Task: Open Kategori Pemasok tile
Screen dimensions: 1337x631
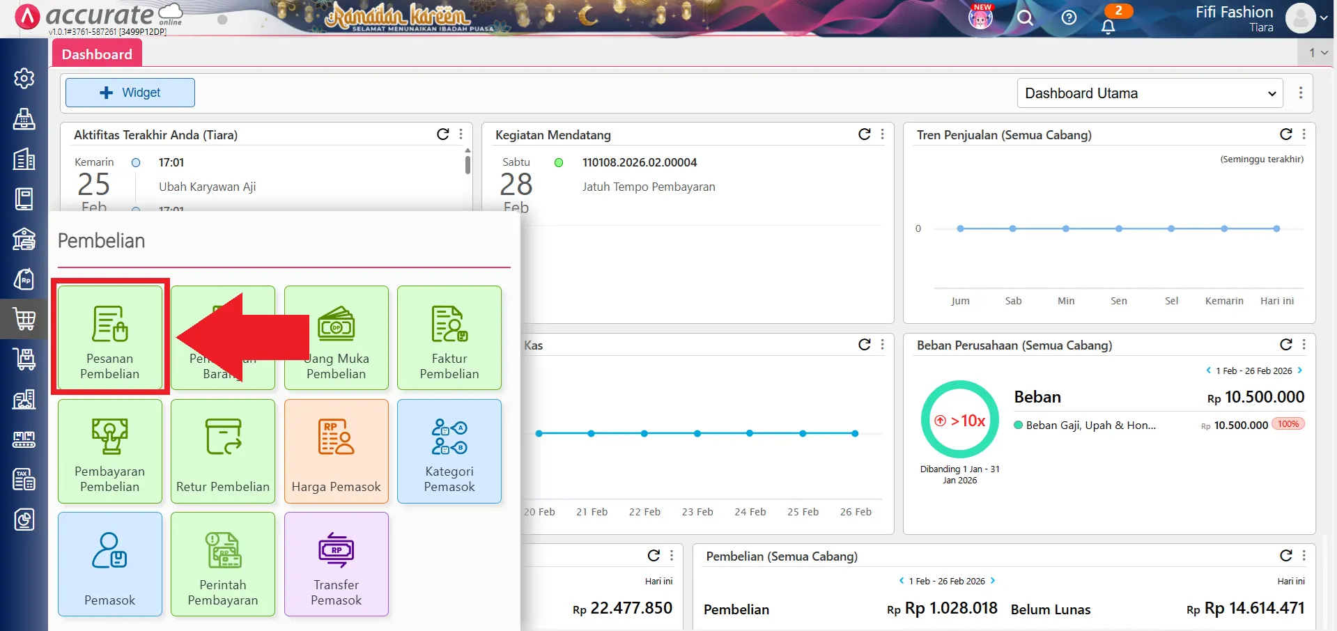Action: pyautogui.click(x=449, y=451)
